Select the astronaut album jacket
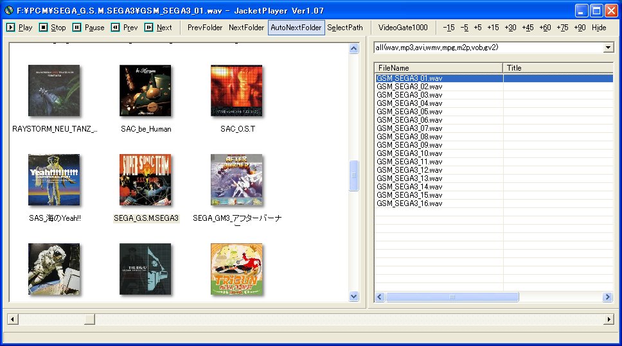Screen dimensions: 622x346 click(x=54, y=269)
